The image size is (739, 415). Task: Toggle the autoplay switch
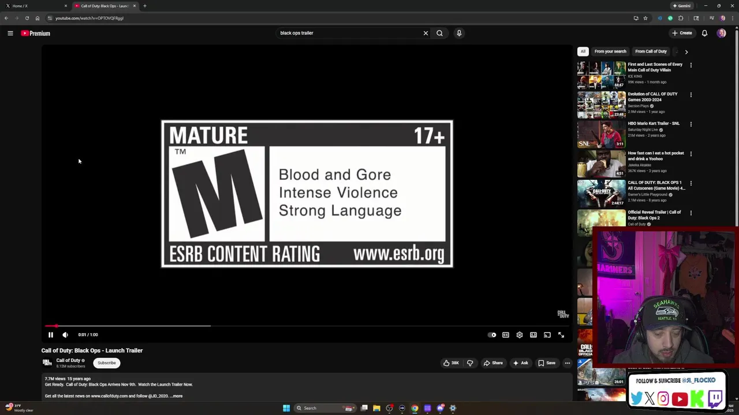pyautogui.click(x=492, y=335)
